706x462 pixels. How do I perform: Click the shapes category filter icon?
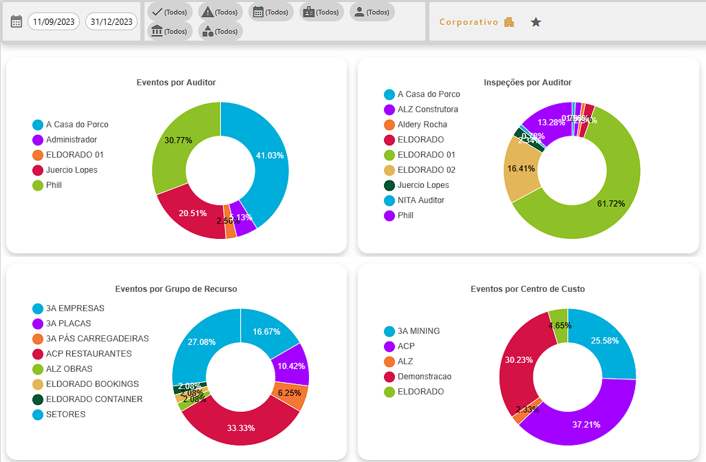[x=208, y=31]
